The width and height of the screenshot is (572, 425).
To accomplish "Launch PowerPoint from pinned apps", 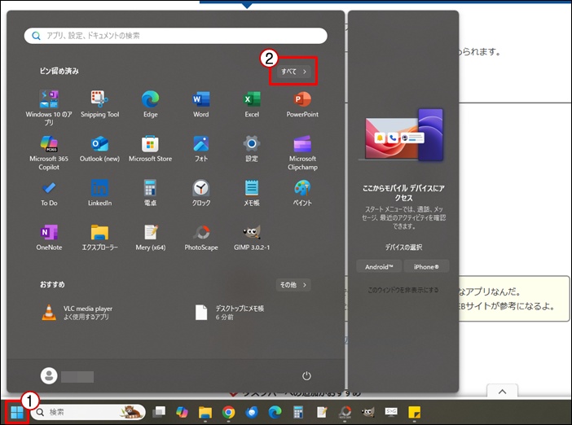I will (302, 104).
